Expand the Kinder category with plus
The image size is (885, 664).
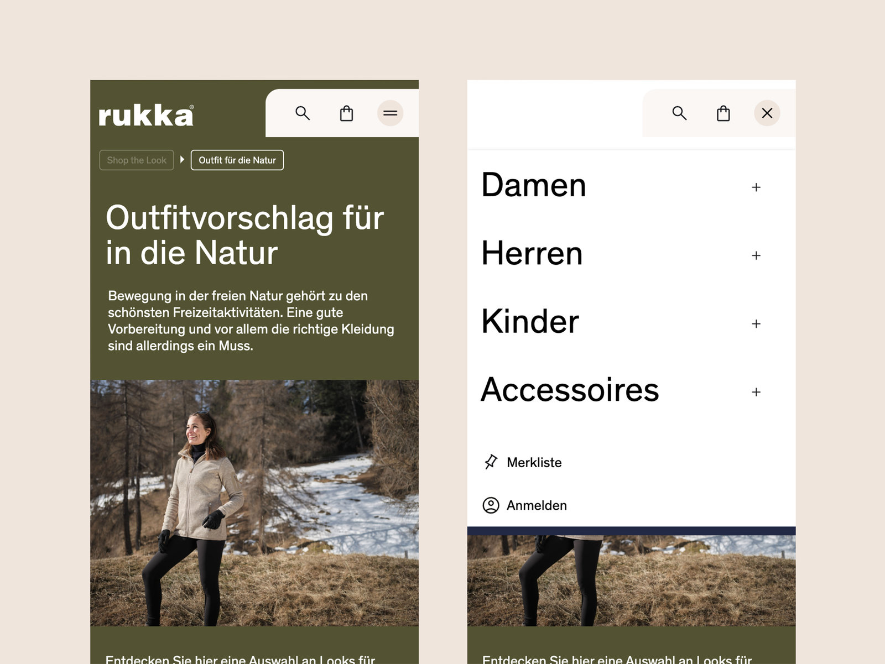point(756,324)
